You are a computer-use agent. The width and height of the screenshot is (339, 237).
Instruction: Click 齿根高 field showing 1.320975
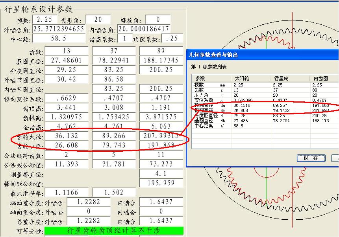[67, 117]
